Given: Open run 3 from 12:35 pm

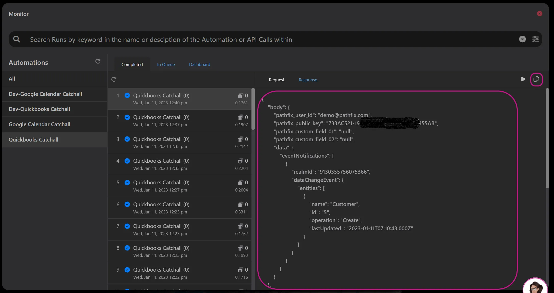Looking at the screenshot, I should [179, 142].
